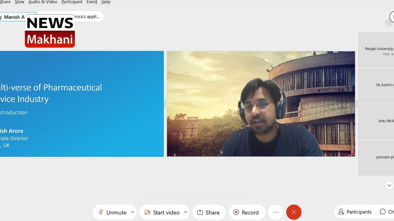Click the presenter's webcam video feed
The image size is (394, 221).
coord(261,104)
